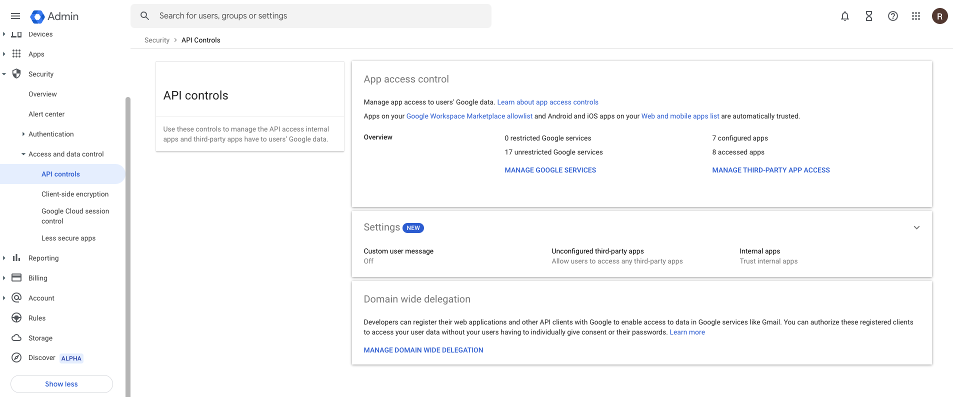The image size is (953, 397).
Task: Click the Billing card icon
Action: [x=16, y=277]
